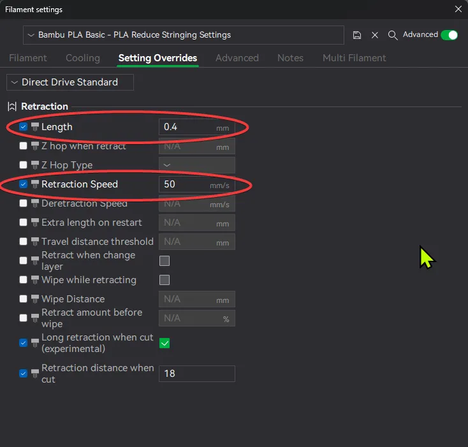Viewport: 468px width, 447px height.
Task: Click the Z hop when retract N/A field
Action: (x=197, y=146)
